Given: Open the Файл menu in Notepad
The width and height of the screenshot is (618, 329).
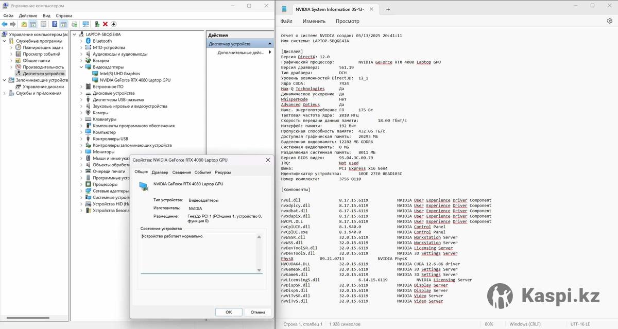Looking at the screenshot, I should (286, 21).
